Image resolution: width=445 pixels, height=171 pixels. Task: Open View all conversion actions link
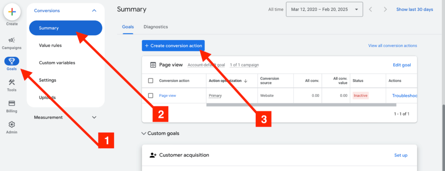392,45
